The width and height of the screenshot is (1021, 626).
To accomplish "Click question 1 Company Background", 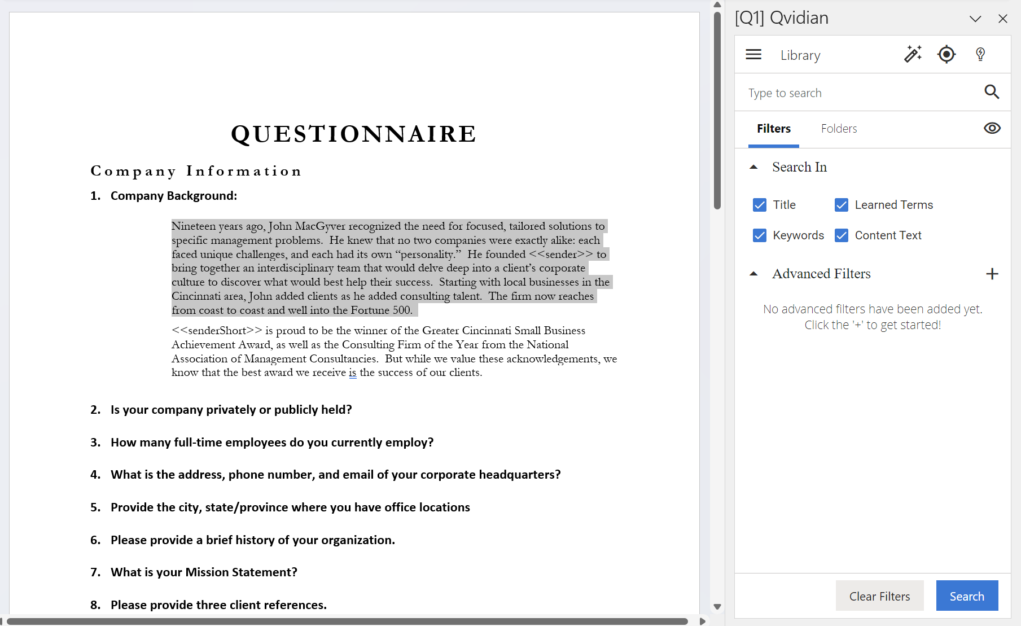I will pyautogui.click(x=174, y=196).
